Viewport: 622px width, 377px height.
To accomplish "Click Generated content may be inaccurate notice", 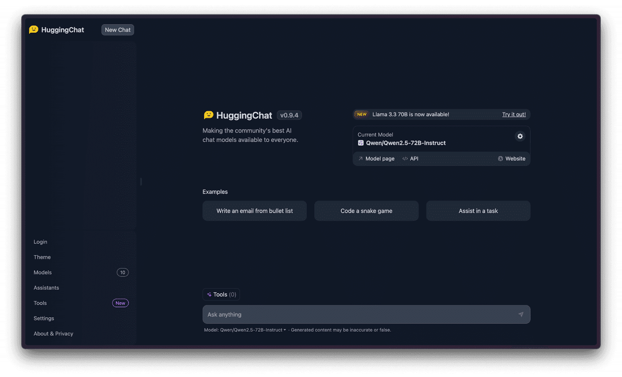I will point(341,330).
